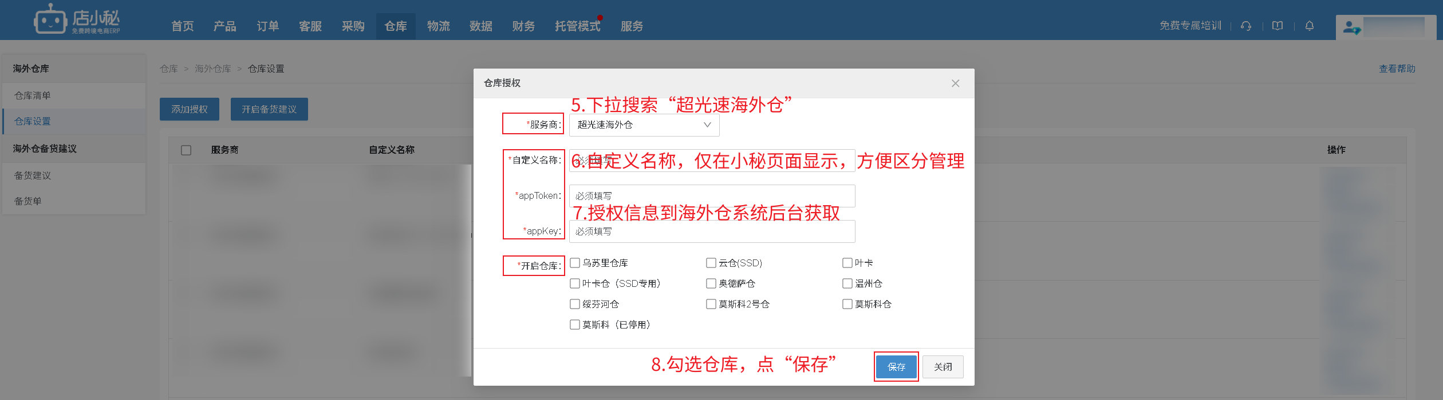The height and width of the screenshot is (400, 1443).
Task: Check the 绥芬河仓 checkbox
Action: click(x=575, y=304)
